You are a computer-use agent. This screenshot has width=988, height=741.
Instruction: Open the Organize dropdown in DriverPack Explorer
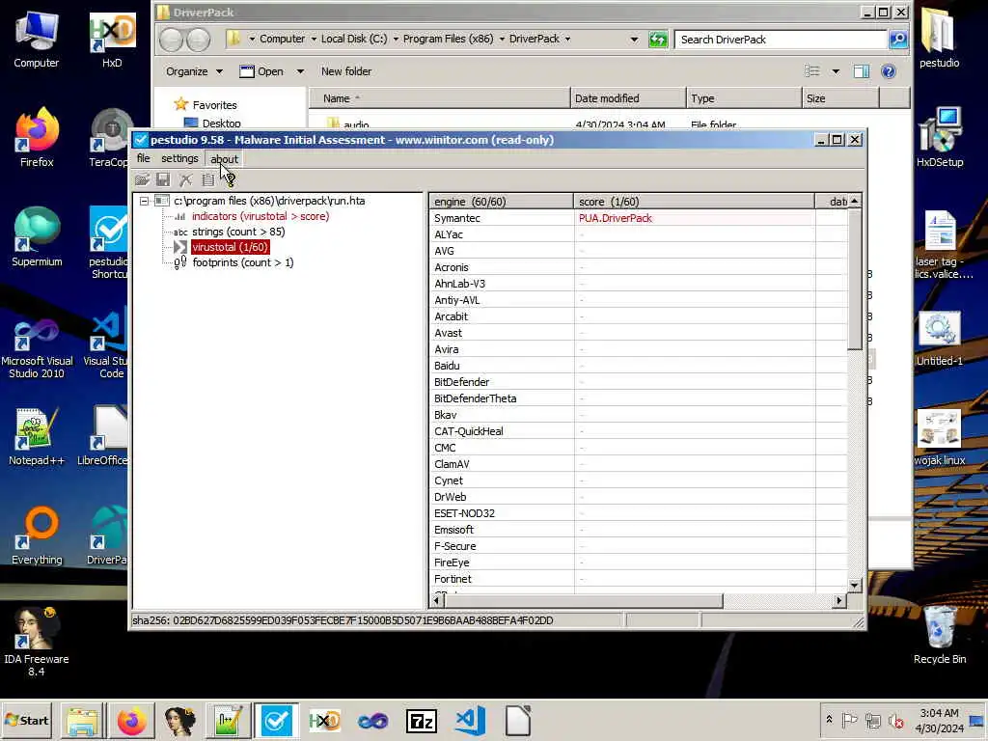(194, 71)
